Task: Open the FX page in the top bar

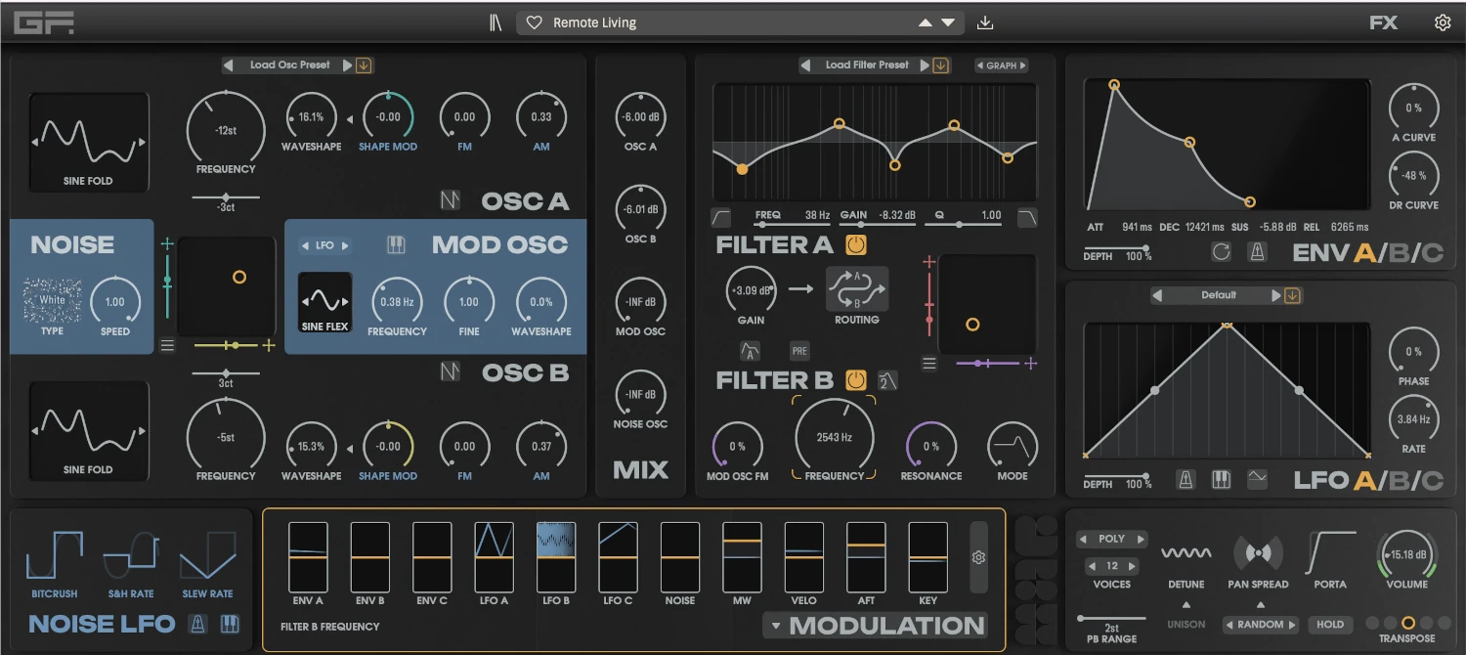Action: point(1384,22)
